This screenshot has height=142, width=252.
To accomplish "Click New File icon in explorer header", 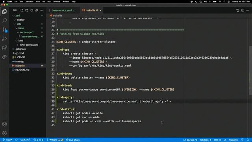I will [22, 10].
